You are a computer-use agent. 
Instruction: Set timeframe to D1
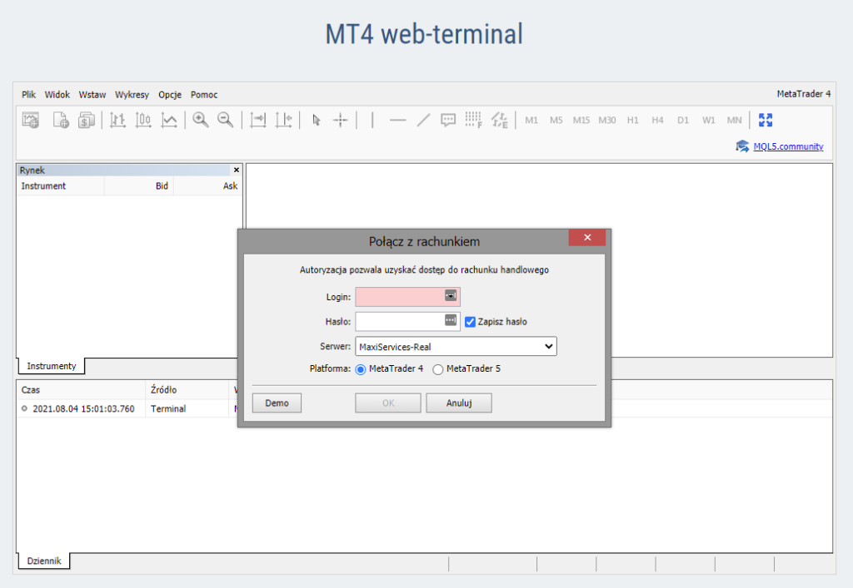coord(683,120)
